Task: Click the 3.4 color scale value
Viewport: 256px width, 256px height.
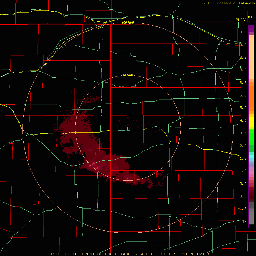Action: [243, 133]
